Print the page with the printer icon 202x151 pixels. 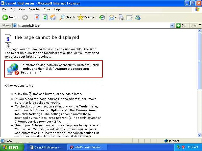click(x=121, y=17)
